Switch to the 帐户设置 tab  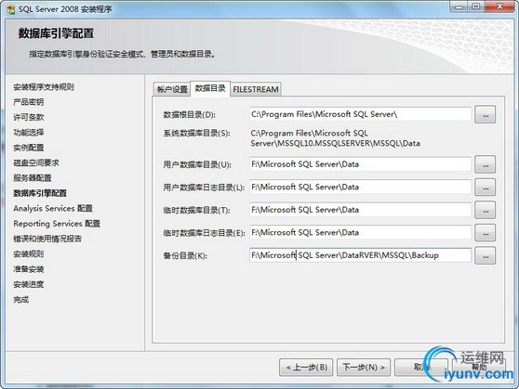pyautogui.click(x=172, y=89)
